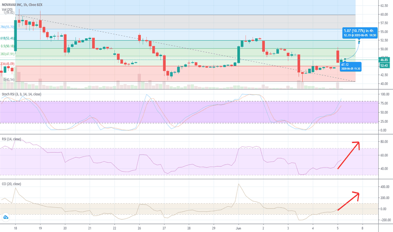
Task: Select the CCI (20, close) indicator legend
Action: pos(11,184)
